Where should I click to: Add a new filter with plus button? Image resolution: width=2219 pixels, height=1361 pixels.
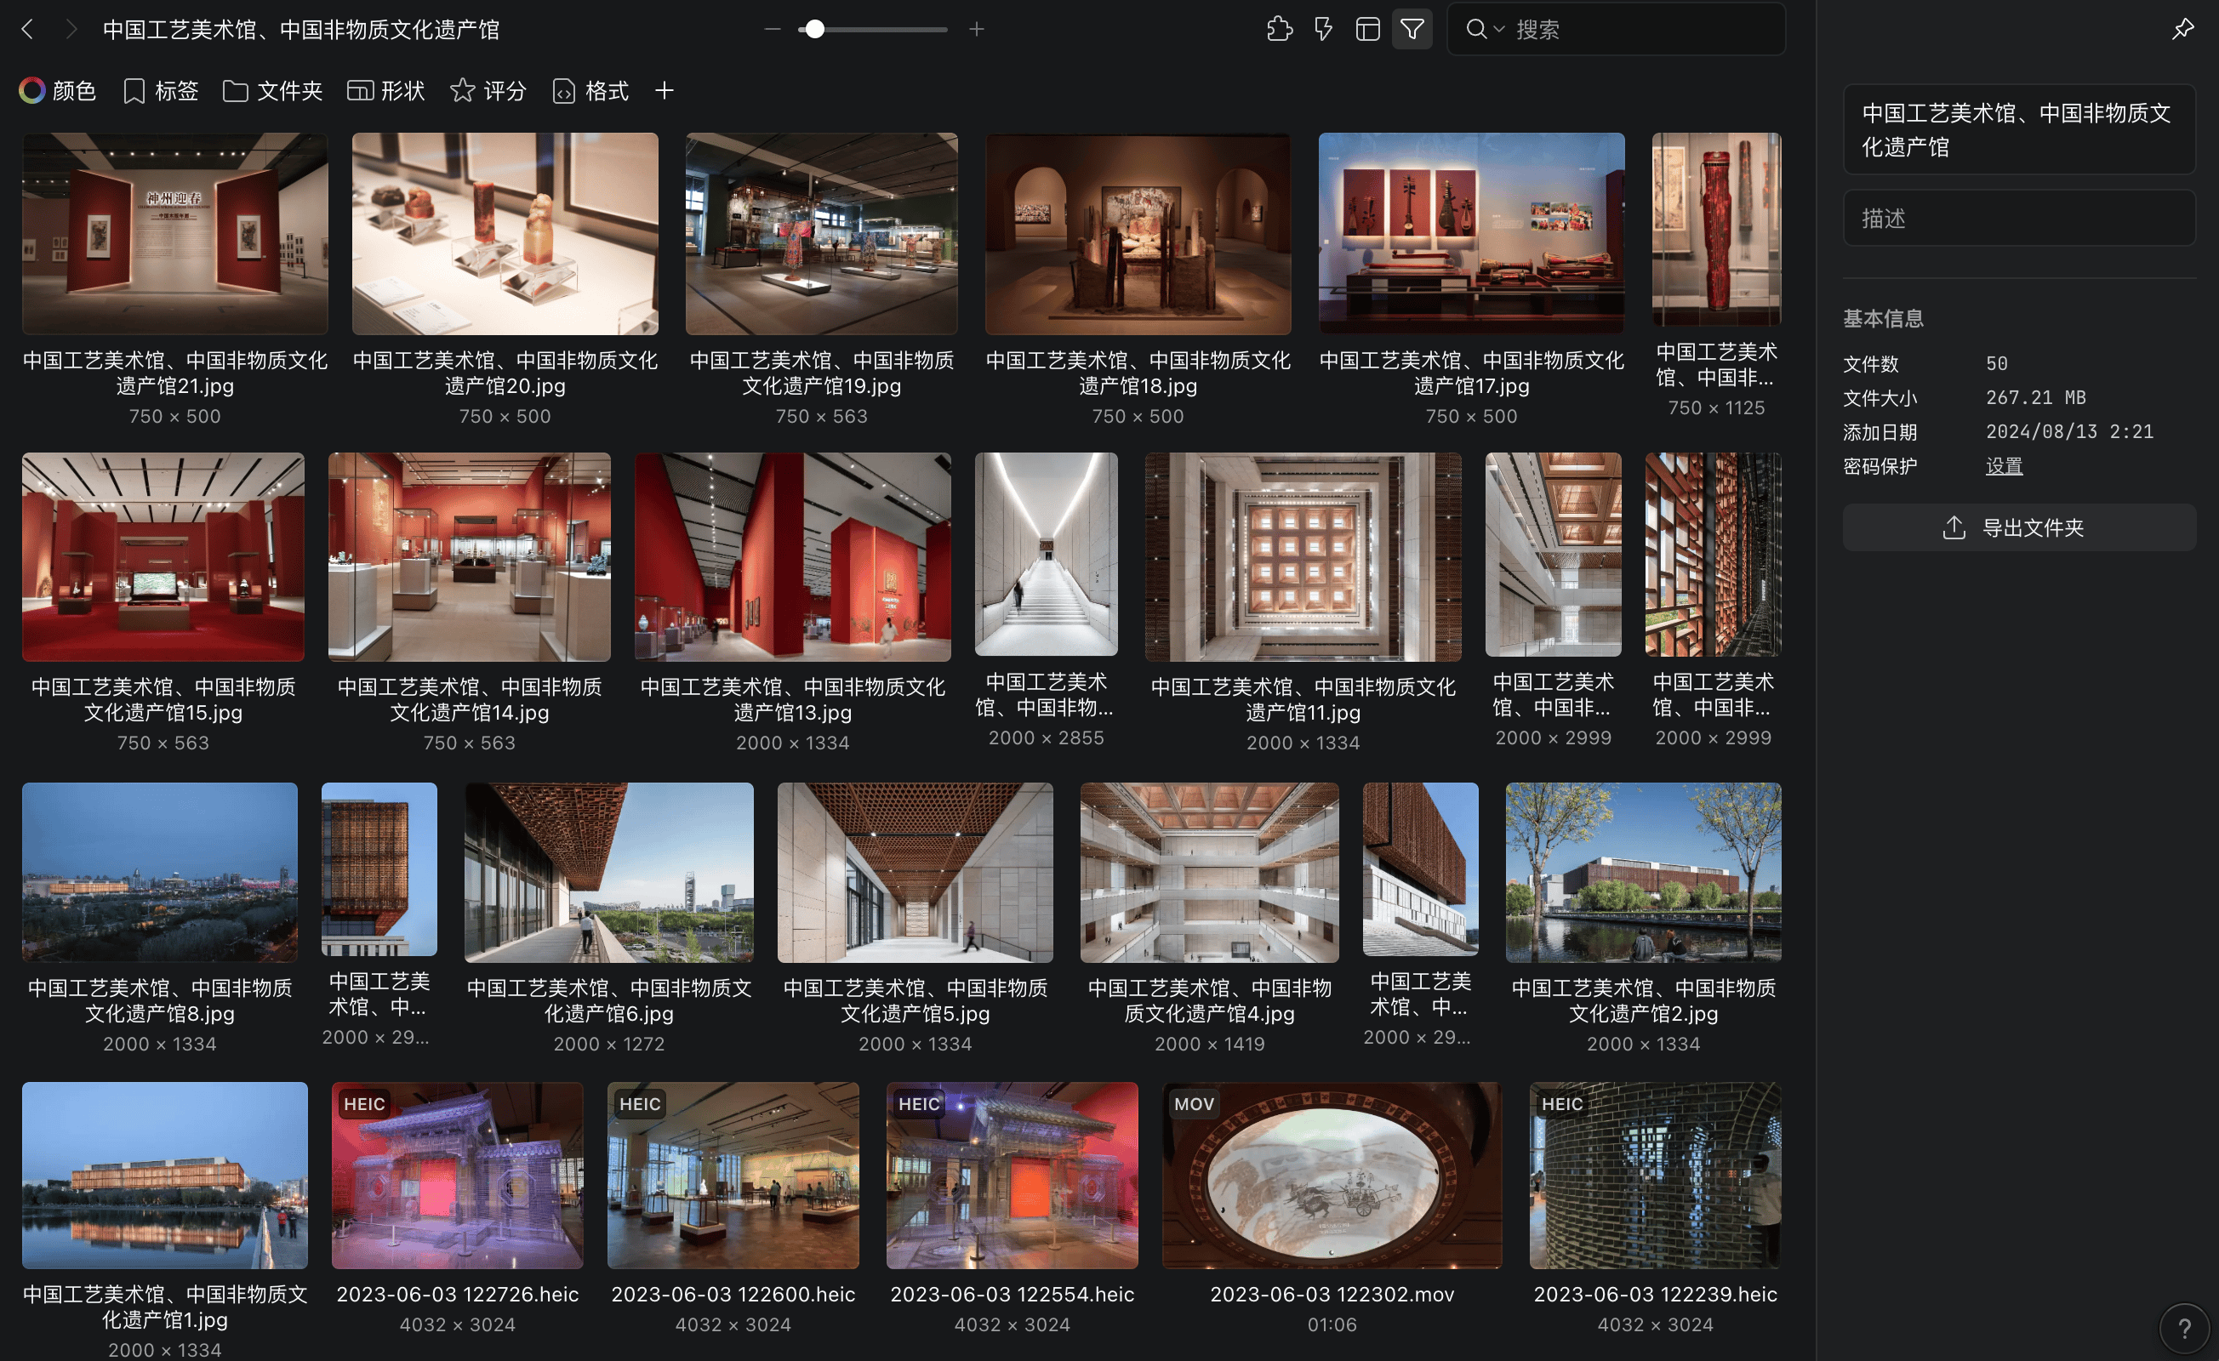(664, 91)
